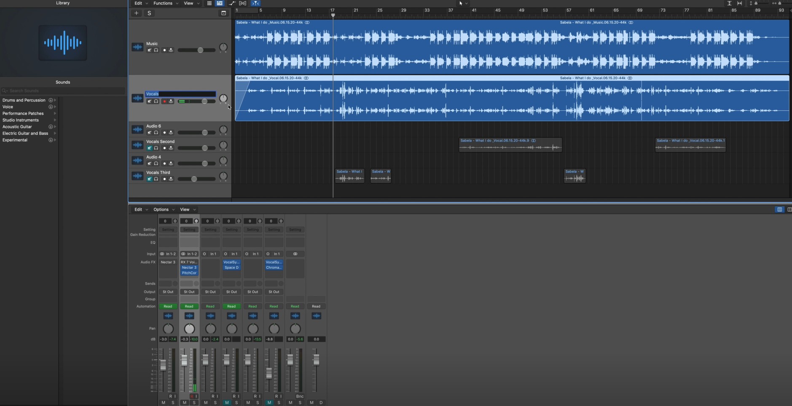This screenshot has width=792, height=406.
Task: Click download icon next to Acoustic Guitar
Action: pyautogui.click(x=51, y=127)
